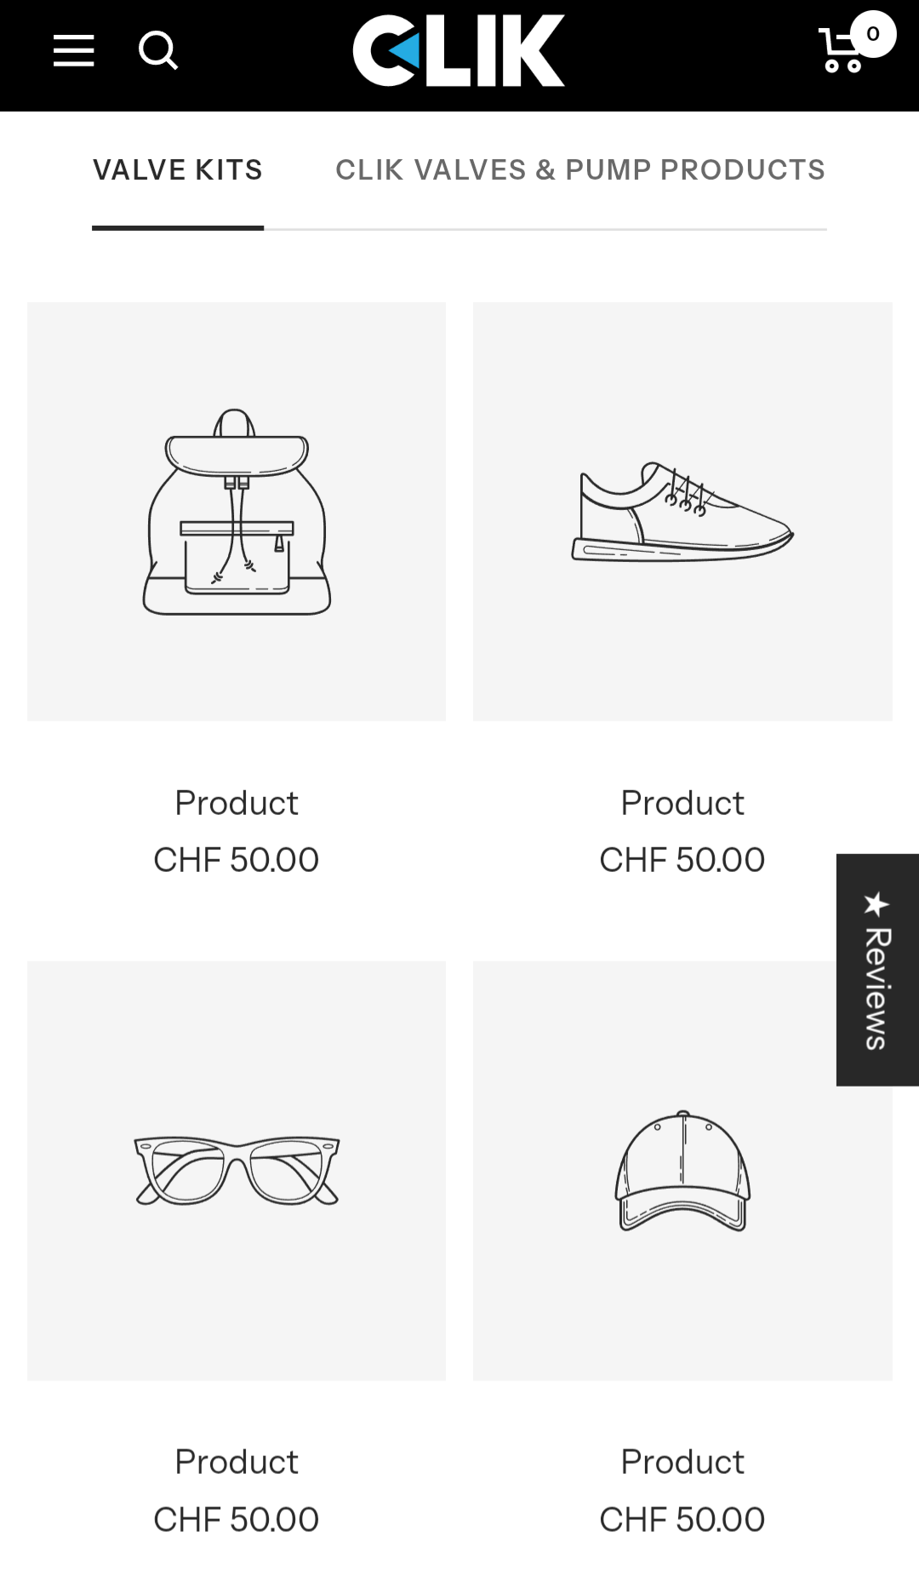Click CHF 50.00 price under the backpack
919x1577 pixels.
pos(237,860)
